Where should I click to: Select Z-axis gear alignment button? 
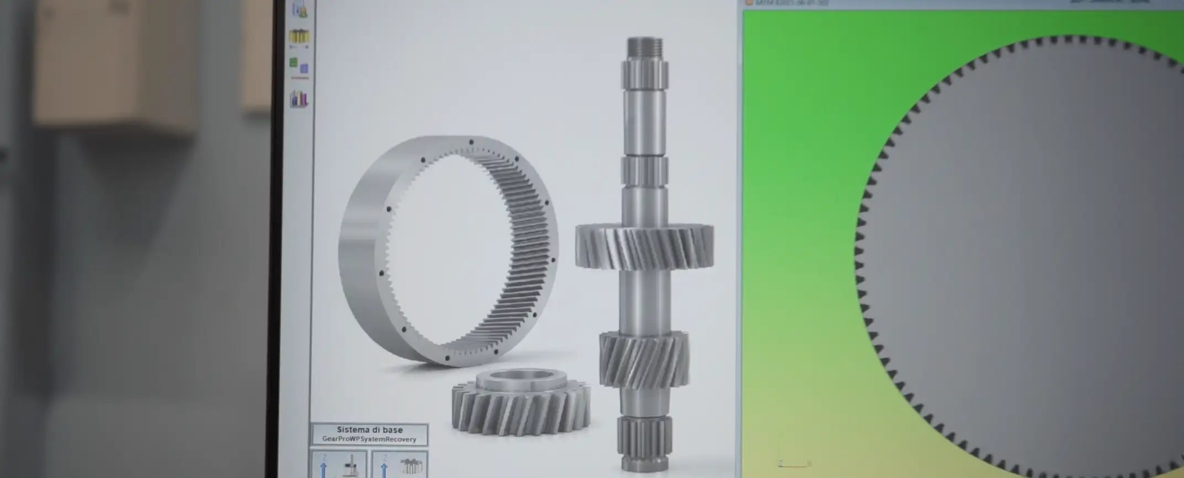point(399,465)
